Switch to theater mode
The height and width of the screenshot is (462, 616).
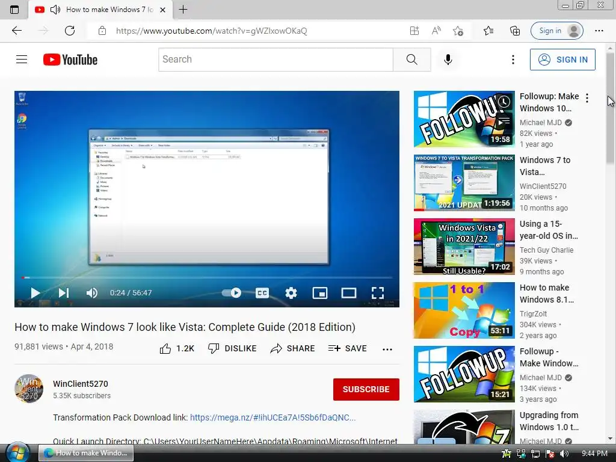tap(348, 293)
